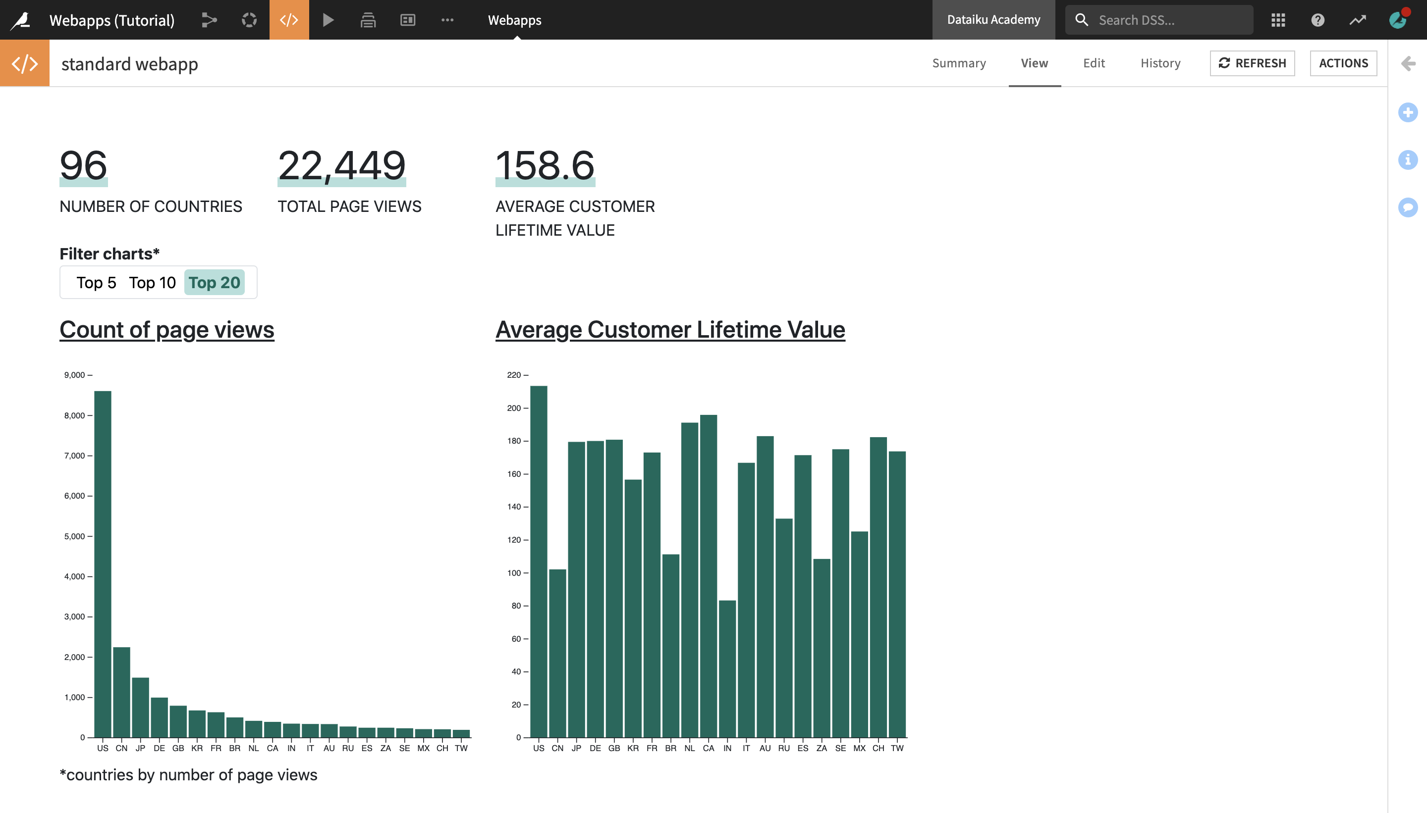The height and width of the screenshot is (813, 1427).
Task: Click the Webapps (Tutorial) project name
Action: [112, 20]
